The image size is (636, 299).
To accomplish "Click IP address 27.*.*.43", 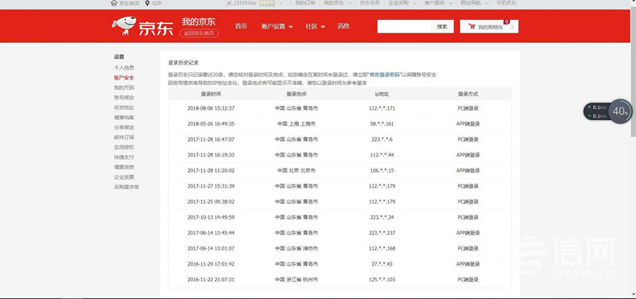I will point(382,264).
